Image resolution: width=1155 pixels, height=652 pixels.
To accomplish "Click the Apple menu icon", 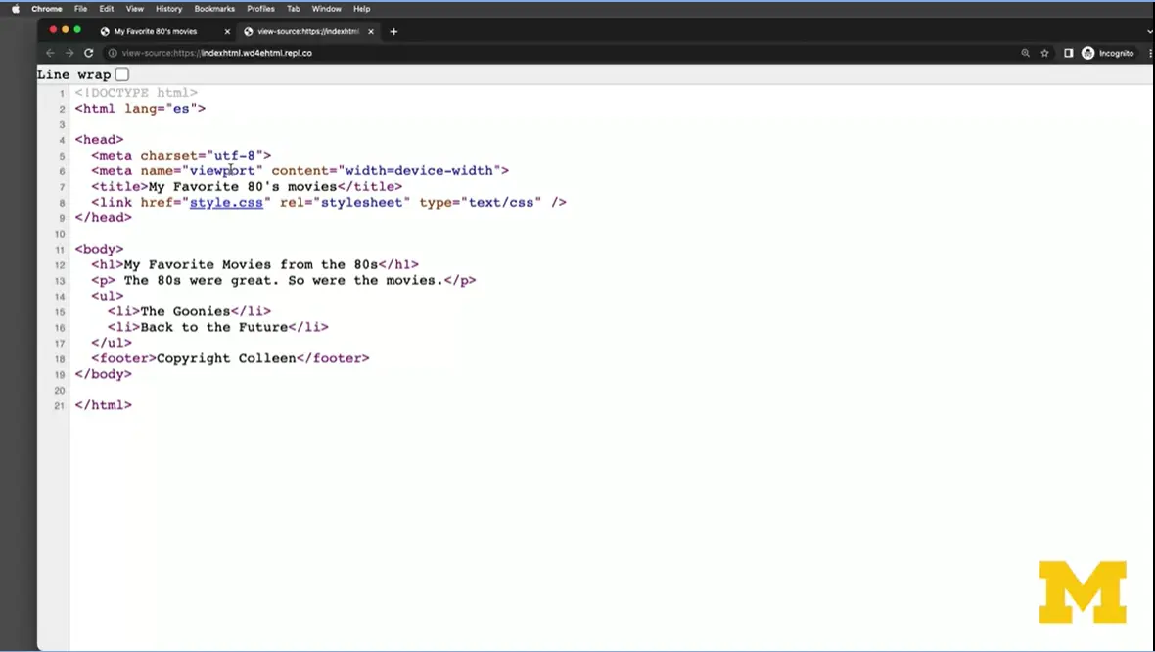I will (x=15, y=8).
